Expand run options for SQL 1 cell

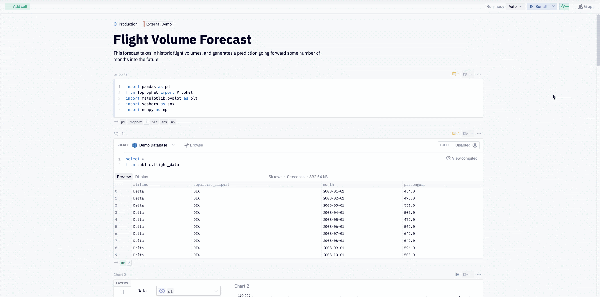[x=472, y=134]
